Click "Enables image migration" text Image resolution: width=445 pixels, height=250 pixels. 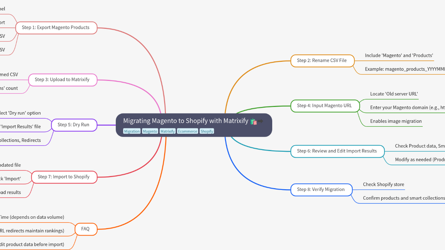coord(396,121)
